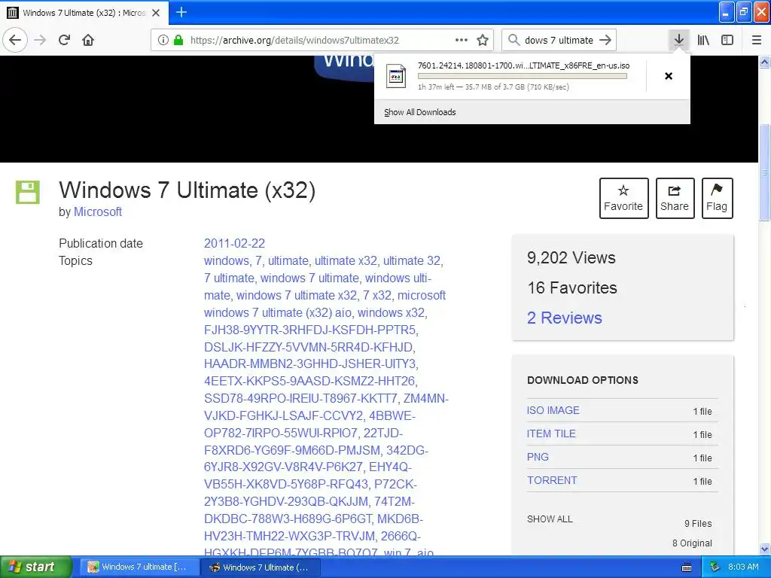Image resolution: width=771 pixels, height=578 pixels.
Task: Show site information icon in address bar
Action: click(x=163, y=40)
